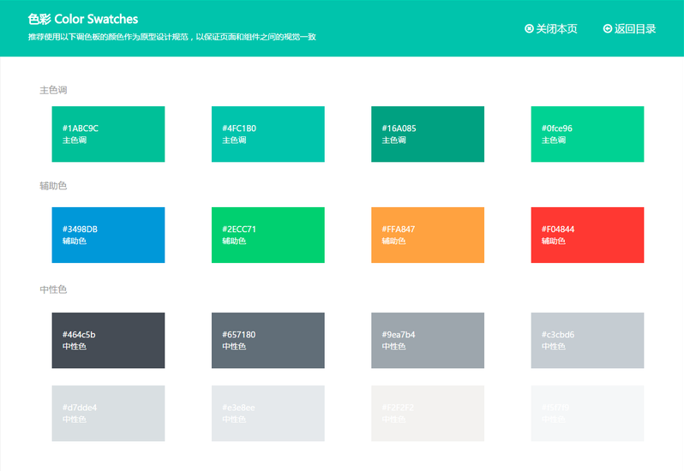Choose the #657180 neutral gray swatch
This screenshot has width=684, height=471.
pos(267,341)
